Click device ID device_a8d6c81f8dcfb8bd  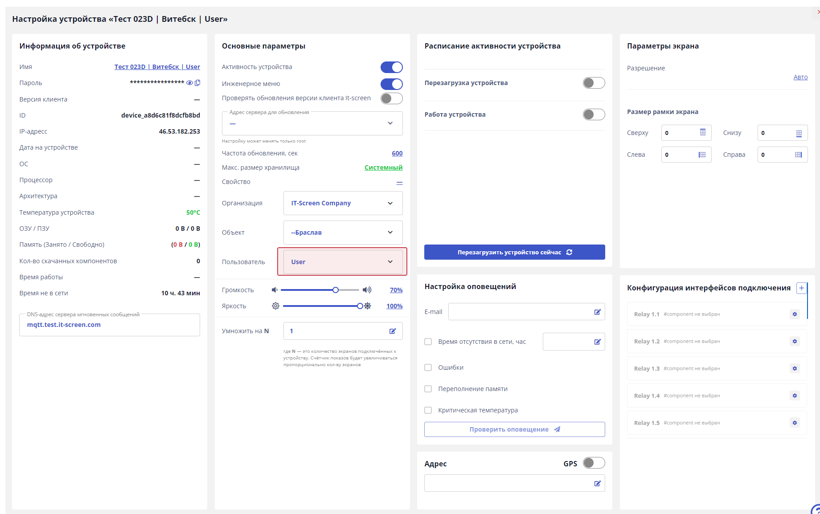tap(160, 115)
